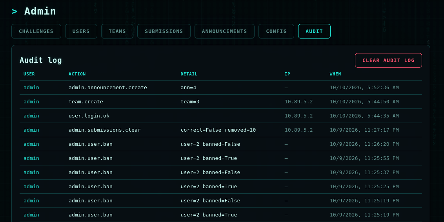This screenshot has height=222, width=444.
Task: Click admin user in team.create row
Action: click(31, 101)
